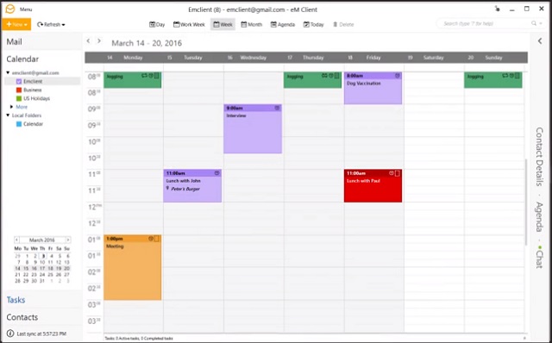
Task: Show Agenda view from toolbar
Action: point(282,24)
